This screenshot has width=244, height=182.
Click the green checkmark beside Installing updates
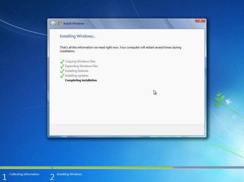click(62, 76)
